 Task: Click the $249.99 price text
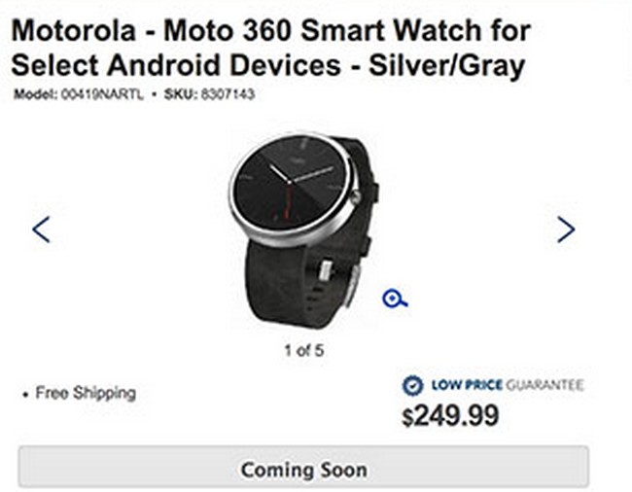[x=450, y=415]
